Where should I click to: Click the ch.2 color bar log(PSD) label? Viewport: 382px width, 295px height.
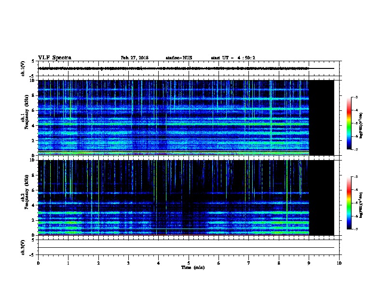[361, 205]
